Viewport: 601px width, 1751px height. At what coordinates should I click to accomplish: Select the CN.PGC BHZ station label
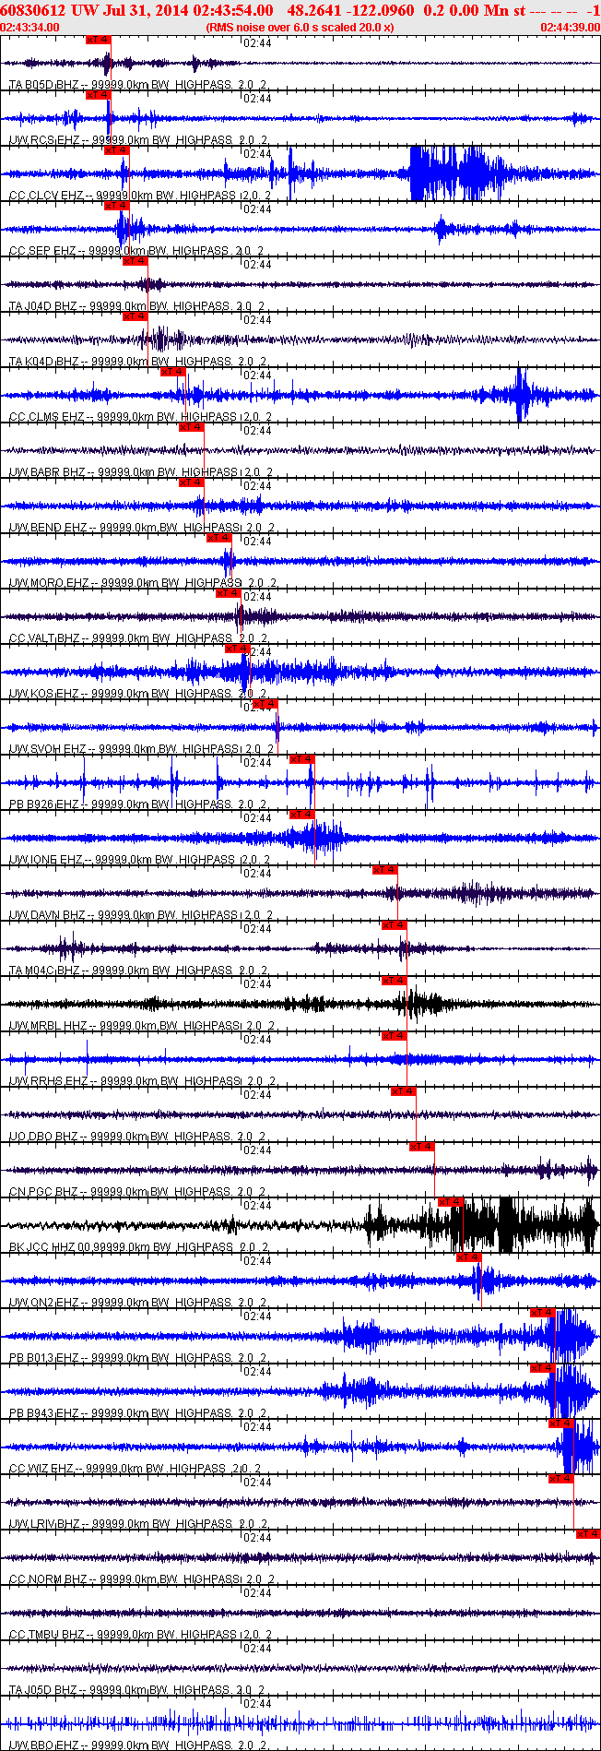point(138,1192)
